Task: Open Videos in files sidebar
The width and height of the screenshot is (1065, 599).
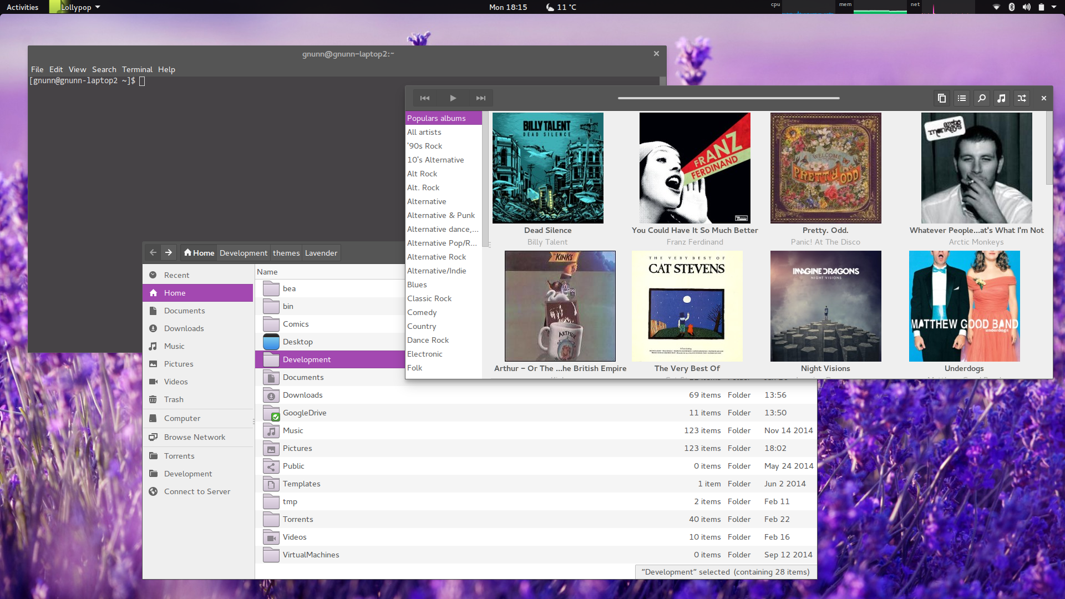Action: pyautogui.click(x=198, y=382)
